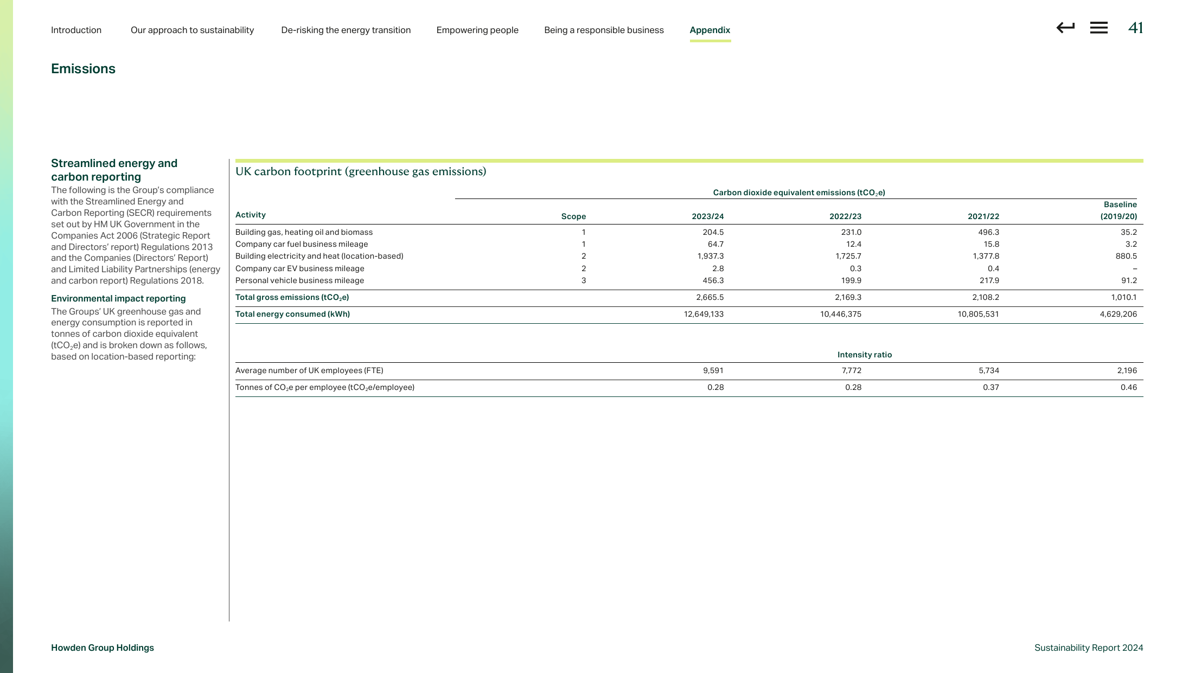Click the 2021/22 column header

pyautogui.click(x=983, y=216)
